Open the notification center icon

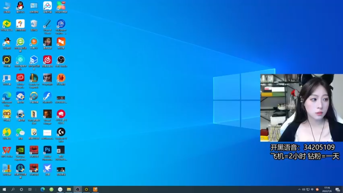click(x=338, y=190)
